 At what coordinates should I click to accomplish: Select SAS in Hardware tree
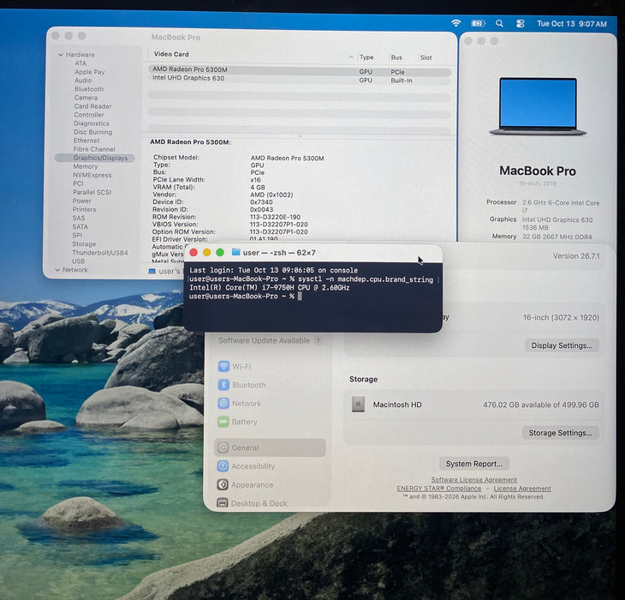[79, 219]
